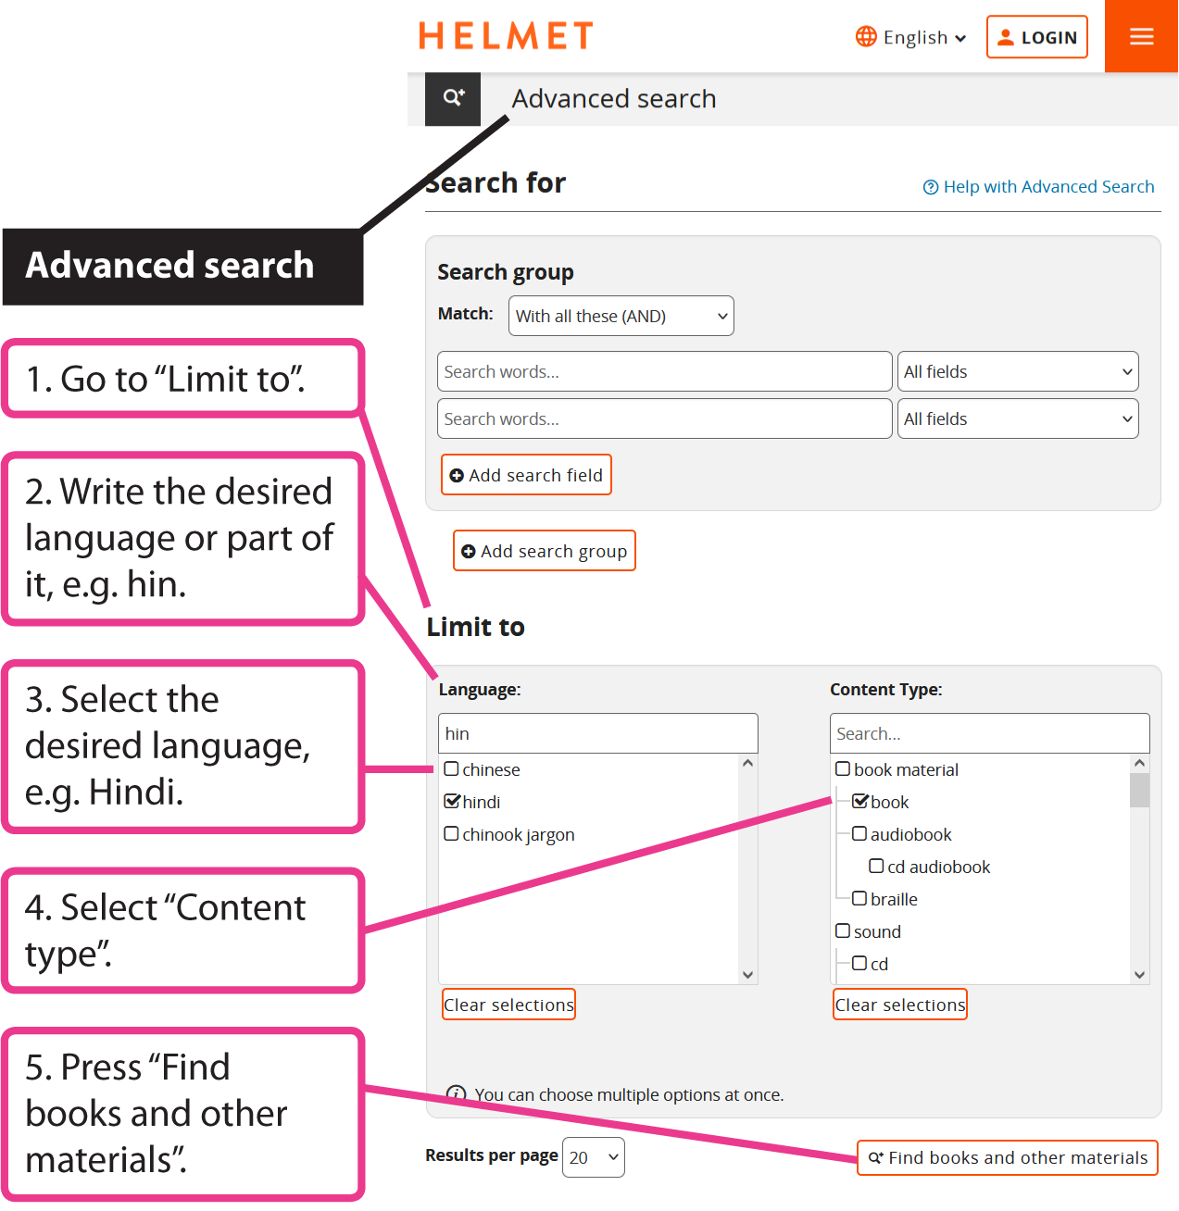Click the Language filter input field

point(597,733)
